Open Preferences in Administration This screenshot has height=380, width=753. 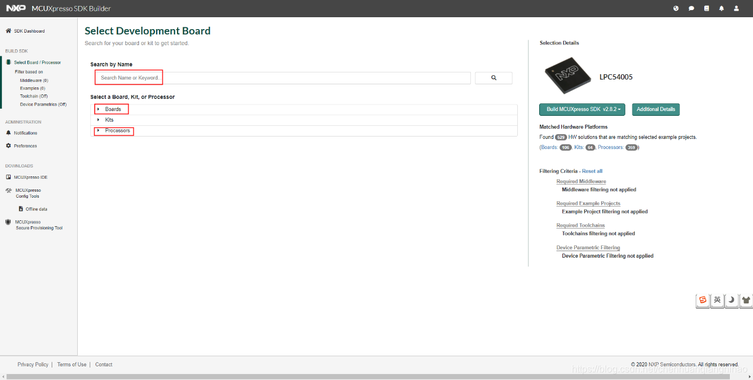[x=26, y=146]
